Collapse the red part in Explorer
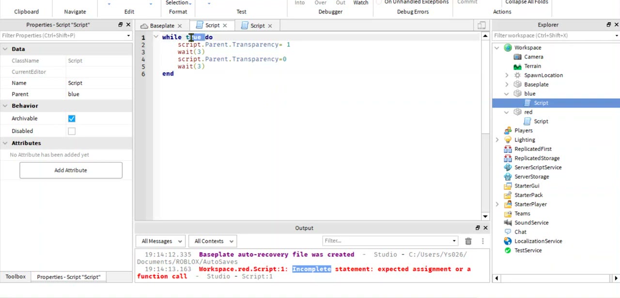This screenshot has width=620, height=298. 507,112
